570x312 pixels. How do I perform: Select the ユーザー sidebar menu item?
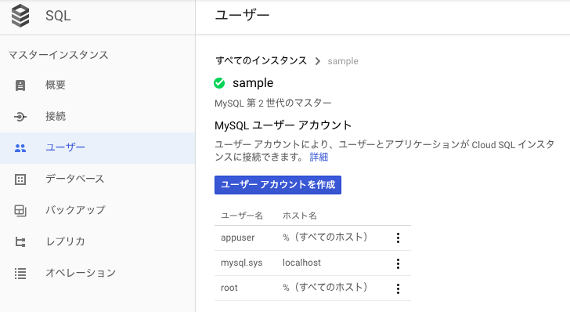97,148
